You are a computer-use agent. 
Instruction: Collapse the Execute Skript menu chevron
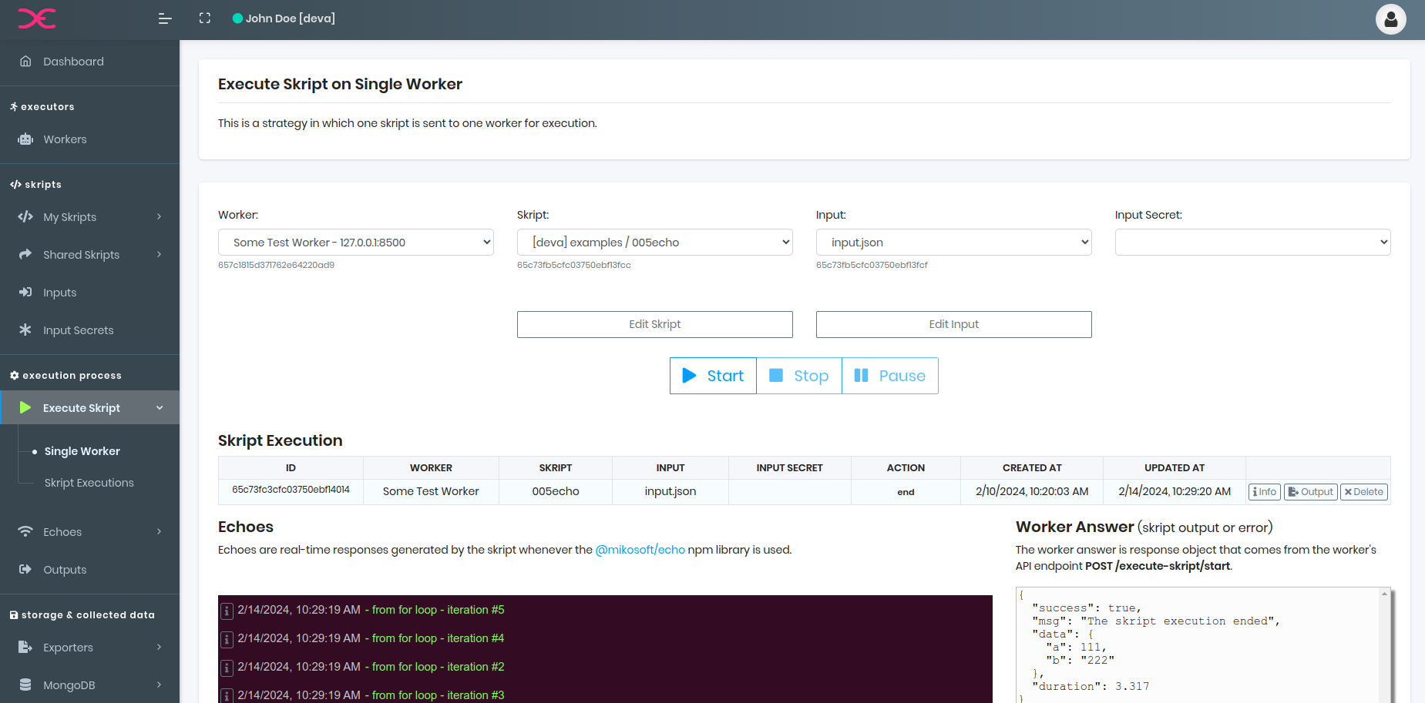(160, 407)
